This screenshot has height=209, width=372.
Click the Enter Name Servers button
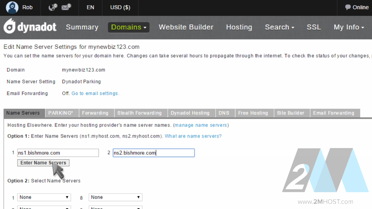coord(43,163)
